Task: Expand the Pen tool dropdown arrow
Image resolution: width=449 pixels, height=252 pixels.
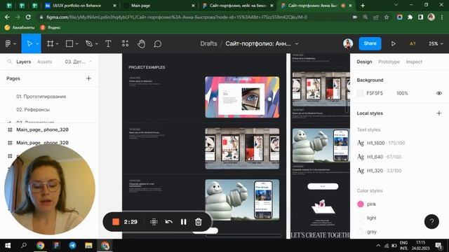Action: [97, 44]
